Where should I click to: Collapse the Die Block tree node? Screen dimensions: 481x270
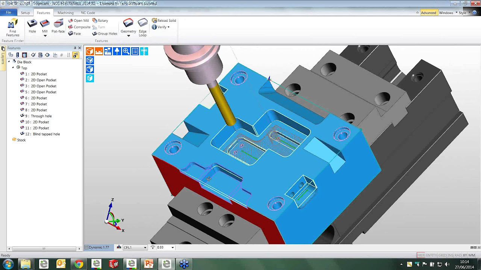(x=9, y=61)
